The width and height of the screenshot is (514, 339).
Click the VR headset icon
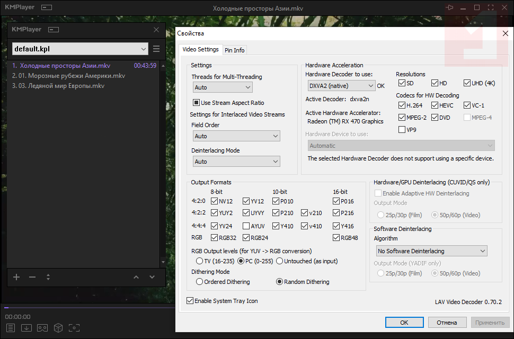point(42,328)
